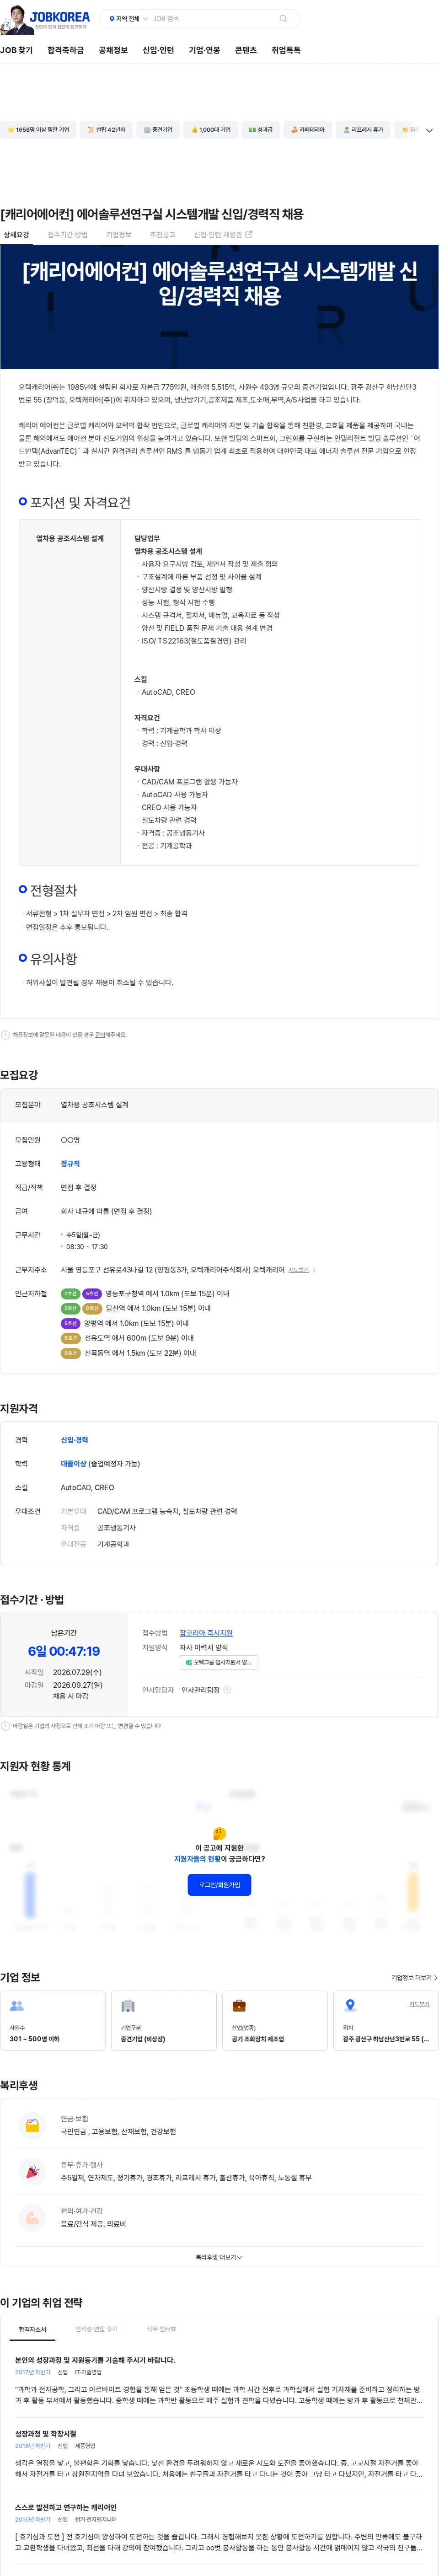Click the 로그인/회원가입 button
Image resolution: width=439 pixels, height=2576 pixels.
(x=219, y=1885)
